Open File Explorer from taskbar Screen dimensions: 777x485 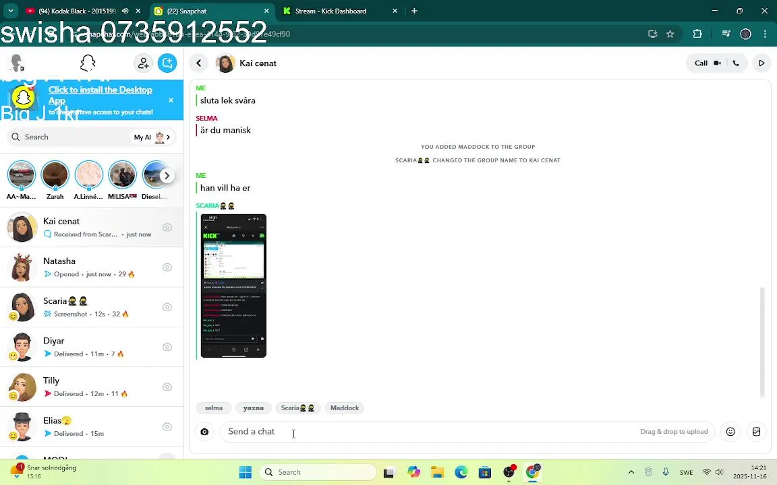(x=437, y=472)
